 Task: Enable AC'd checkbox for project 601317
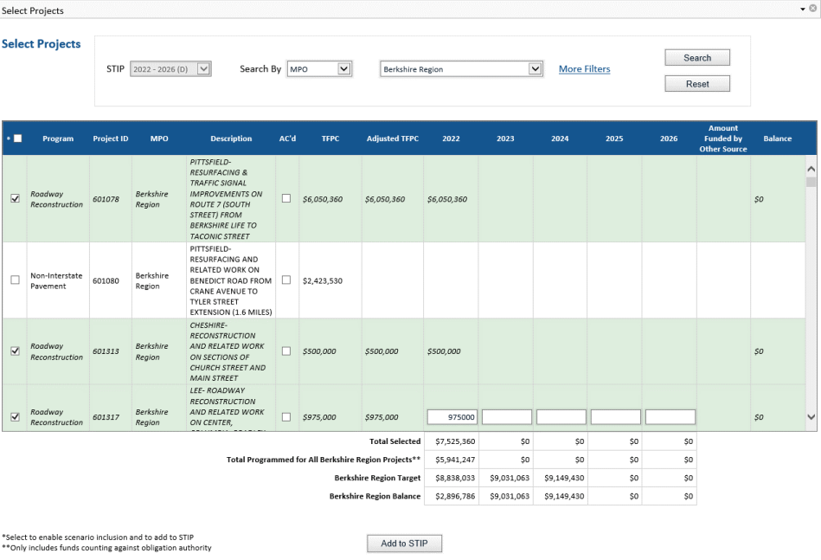pos(288,415)
